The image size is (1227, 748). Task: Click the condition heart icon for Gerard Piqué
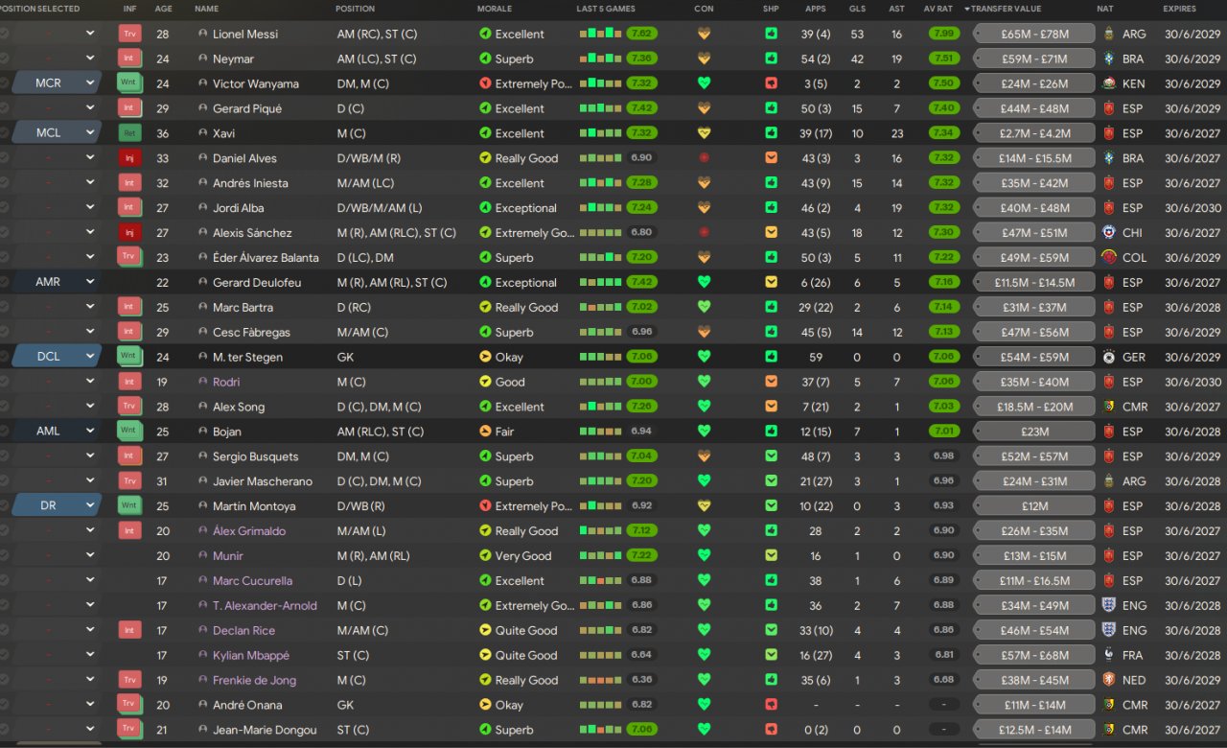coord(705,108)
